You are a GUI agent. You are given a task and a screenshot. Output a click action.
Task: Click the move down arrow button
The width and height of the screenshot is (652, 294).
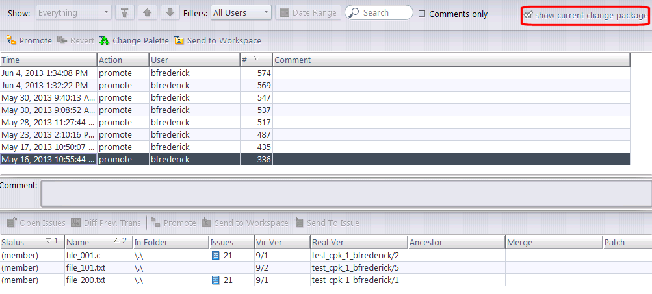[170, 12]
